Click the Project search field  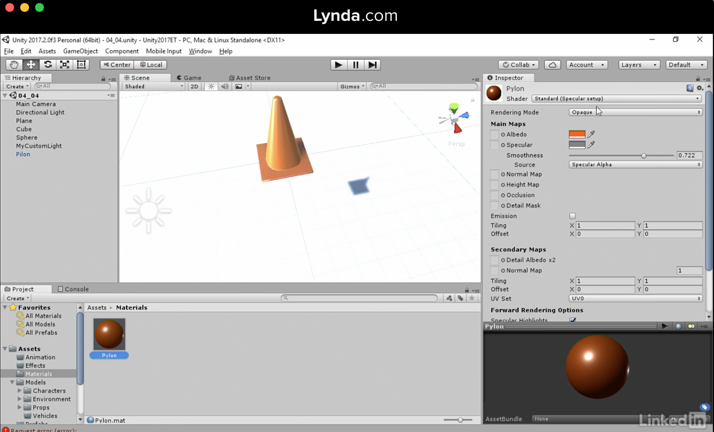tap(359, 298)
